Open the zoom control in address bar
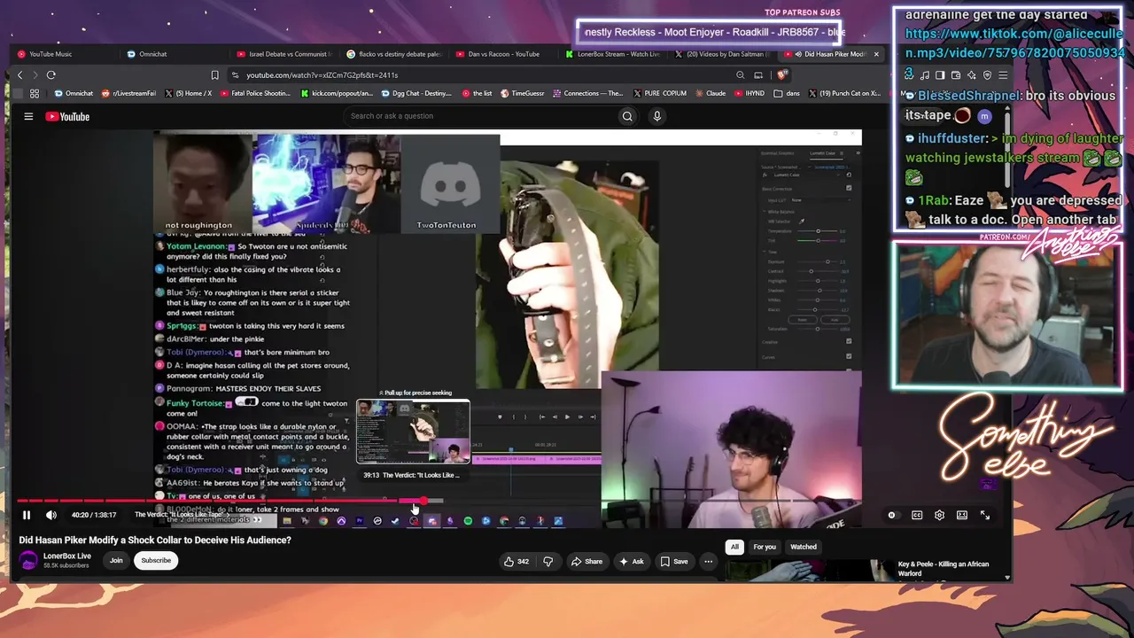The width and height of the screenshot is (1134, 638). pyautogui.click(x=741, y=75)
